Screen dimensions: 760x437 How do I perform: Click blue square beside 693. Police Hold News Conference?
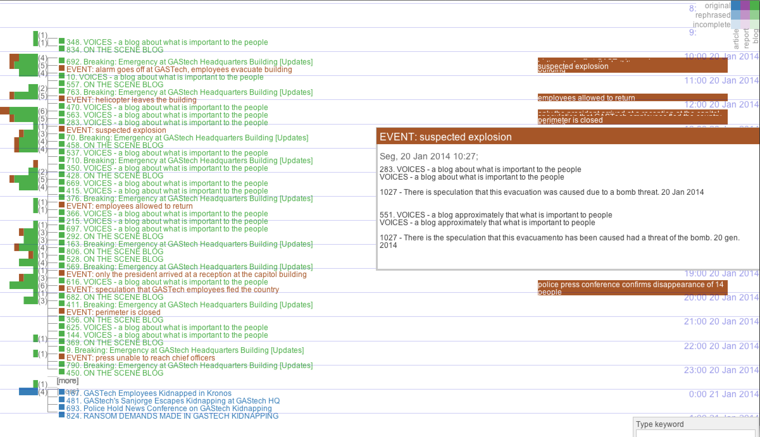[x=62, y=407]
